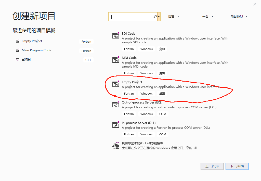The image size is (261, 181).
Task: Open the 语言 dropdown
Action: coord(174,16)
